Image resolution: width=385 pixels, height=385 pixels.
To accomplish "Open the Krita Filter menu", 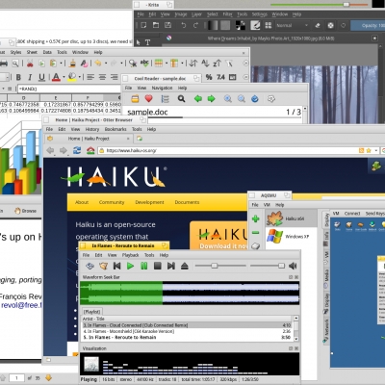I will (x=227, y=14).
